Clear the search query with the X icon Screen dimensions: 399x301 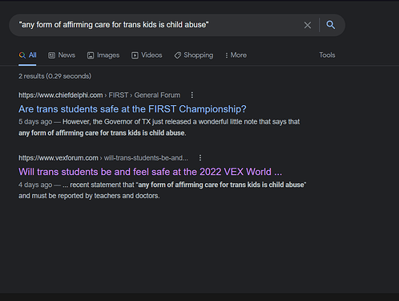tap(308, 25)
